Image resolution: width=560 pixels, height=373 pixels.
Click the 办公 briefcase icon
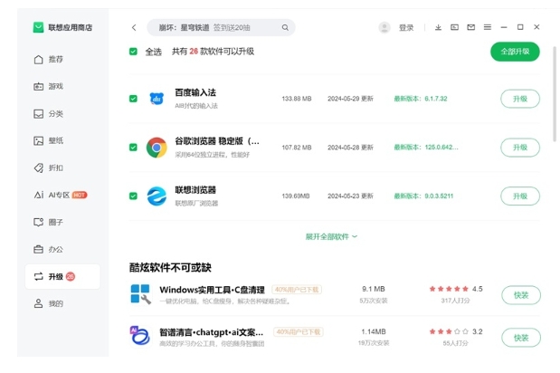click(x=38, y=249)
